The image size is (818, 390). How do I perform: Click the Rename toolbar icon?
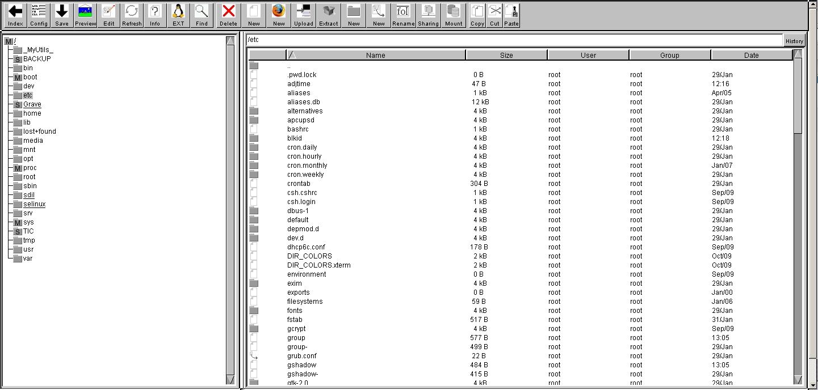404,15
